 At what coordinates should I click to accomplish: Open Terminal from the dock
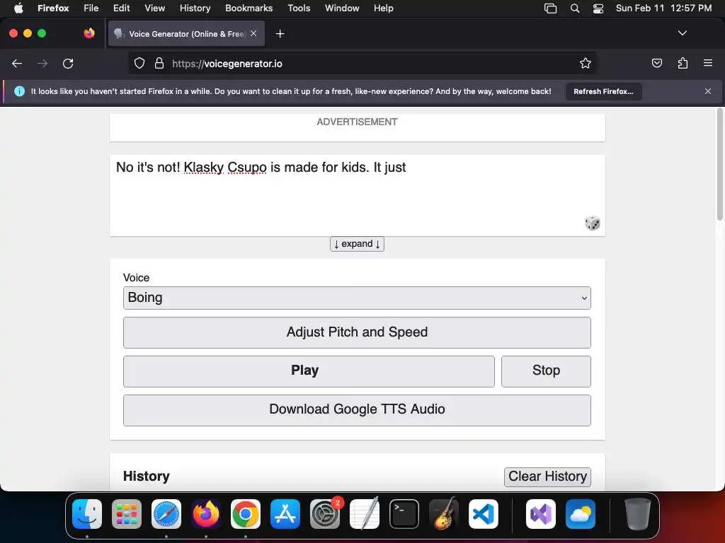pyautogui.click(x=404, y=514)
